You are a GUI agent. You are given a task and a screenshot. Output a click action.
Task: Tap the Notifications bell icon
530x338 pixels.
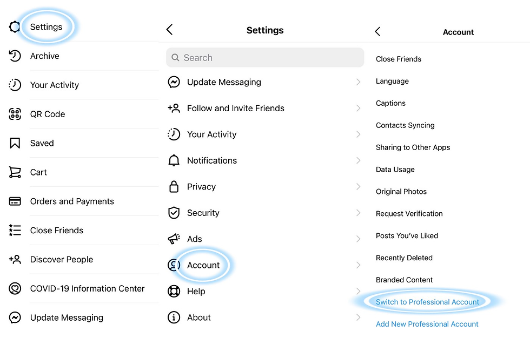coord(174,160)
